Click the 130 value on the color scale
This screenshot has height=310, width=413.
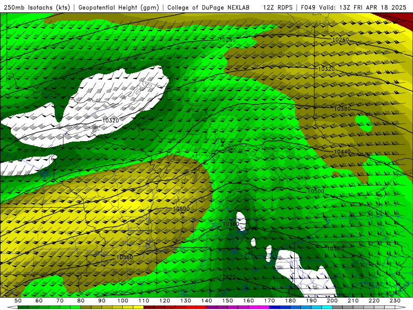[186, 301]
